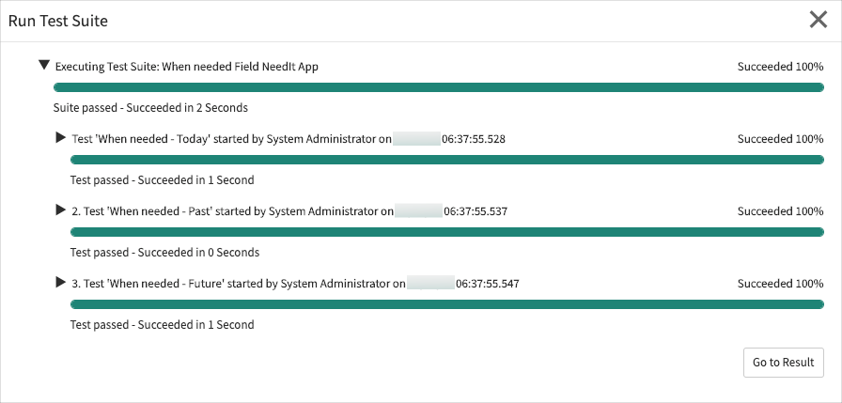Collapse the Executing Test Suite section
The width and height of the screenshot is (842, 403).
click(x=44, y=66)
